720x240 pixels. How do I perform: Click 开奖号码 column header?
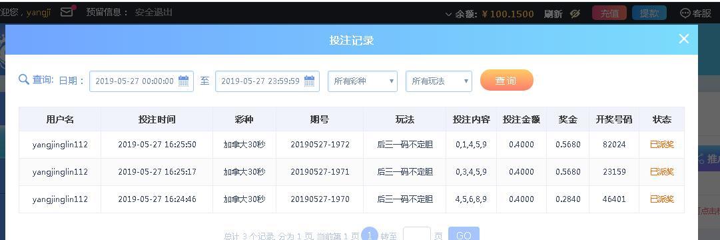pyautogui.click(x=614, y=119)
